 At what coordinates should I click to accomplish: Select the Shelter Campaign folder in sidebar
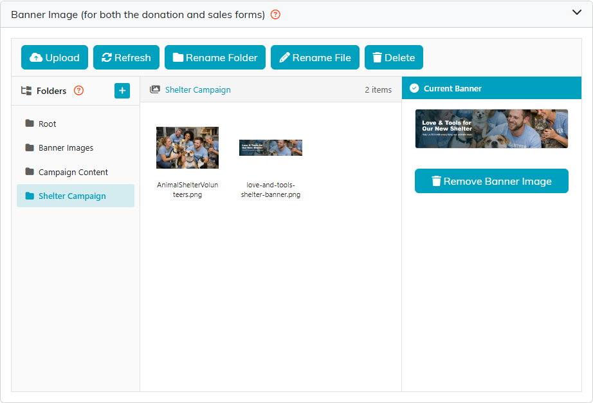click(75, 196)
